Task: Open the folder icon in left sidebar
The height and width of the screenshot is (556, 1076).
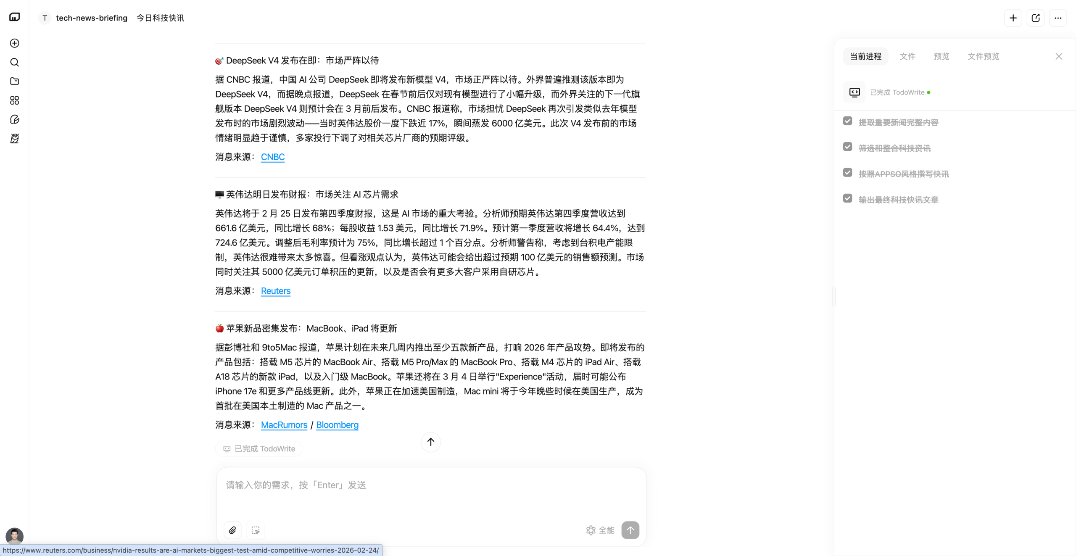Action: point(14,81)
